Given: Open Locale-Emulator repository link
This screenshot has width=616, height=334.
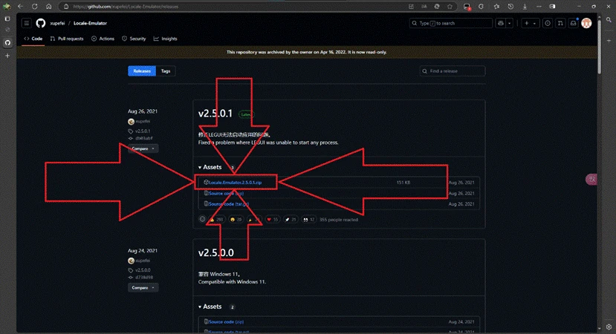Looking at the screenshot, I should [x=90, y=23].
